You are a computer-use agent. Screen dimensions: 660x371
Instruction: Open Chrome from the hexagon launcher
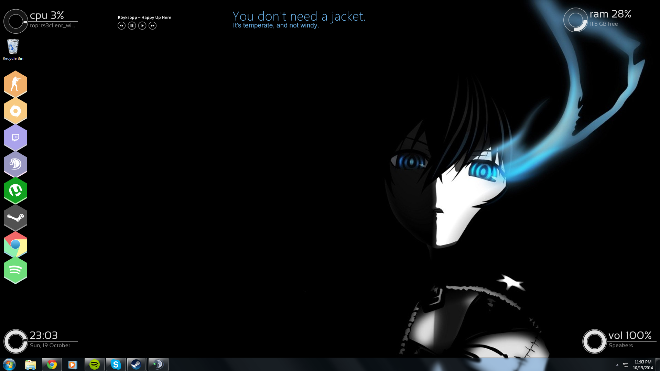click(x=15, y=244)
